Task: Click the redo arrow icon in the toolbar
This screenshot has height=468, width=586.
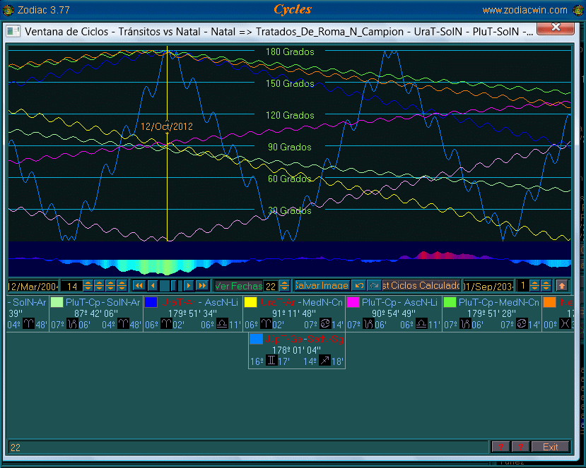Action: (x=374, y=286)
